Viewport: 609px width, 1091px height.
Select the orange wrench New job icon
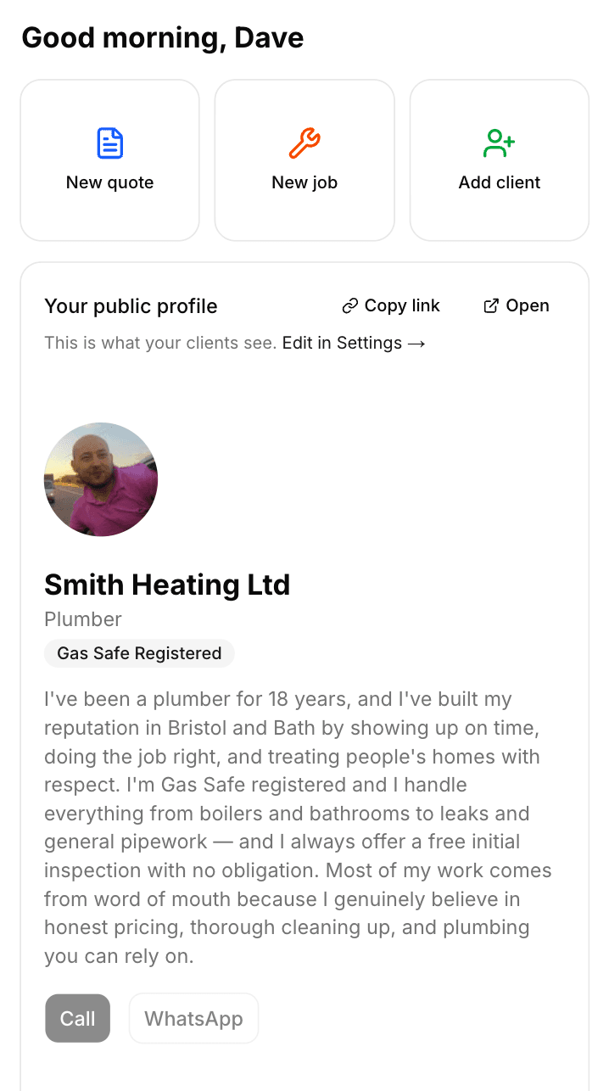click(304, 143)
